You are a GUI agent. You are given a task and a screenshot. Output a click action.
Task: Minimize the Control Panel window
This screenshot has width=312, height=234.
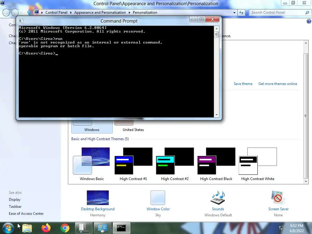tap(285, 3)
